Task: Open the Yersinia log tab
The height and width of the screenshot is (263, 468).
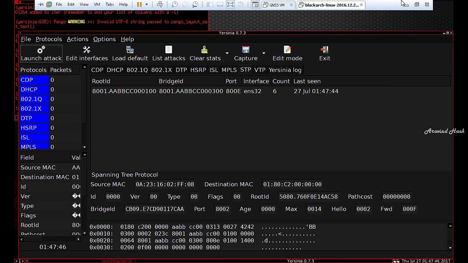Action: tap(285, 70)
